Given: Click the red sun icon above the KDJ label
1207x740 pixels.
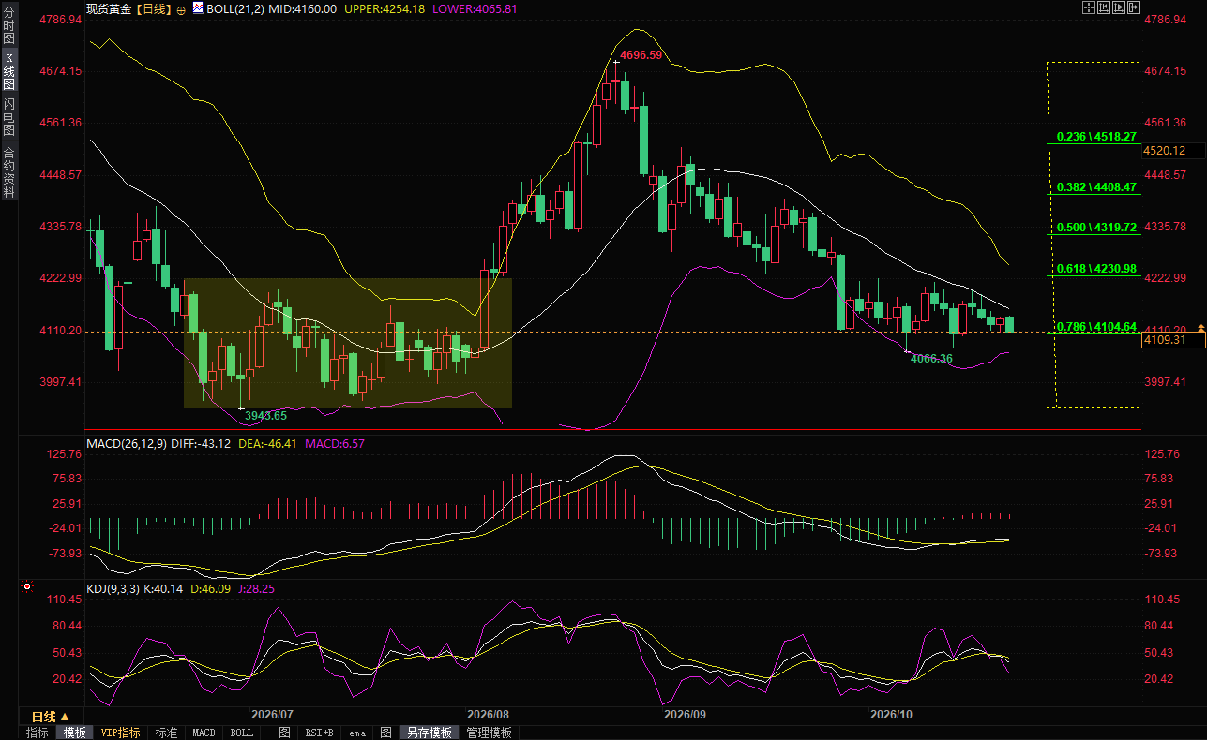Looking at the screenshot, I should coord(26,588).
